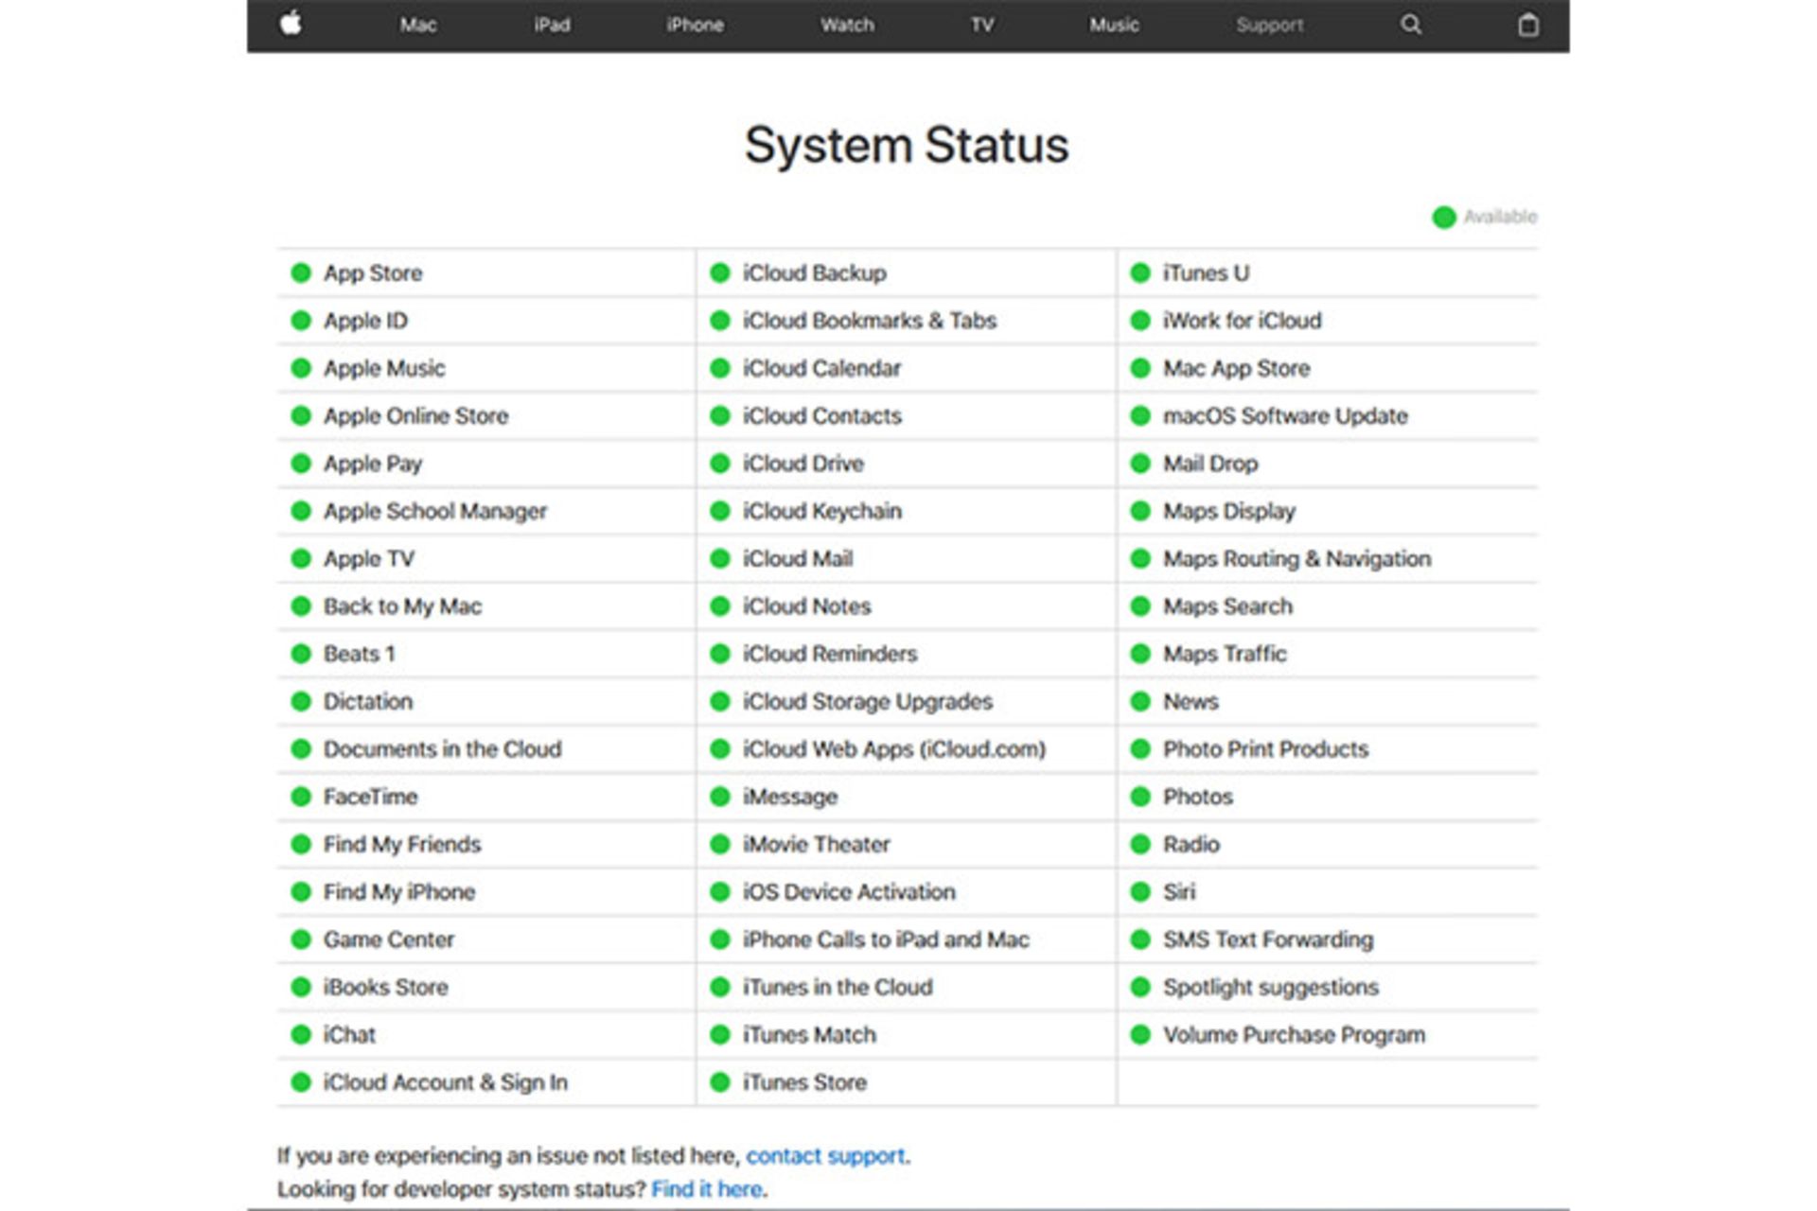The width and height of the screenshot is (1817, 1211).
Task: Open the Music nav item
Action: coord(1113,26)
